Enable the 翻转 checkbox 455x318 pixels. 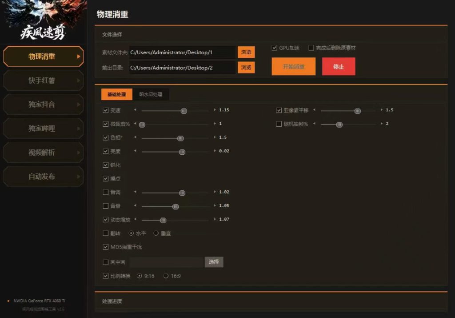tap(106, 233)
